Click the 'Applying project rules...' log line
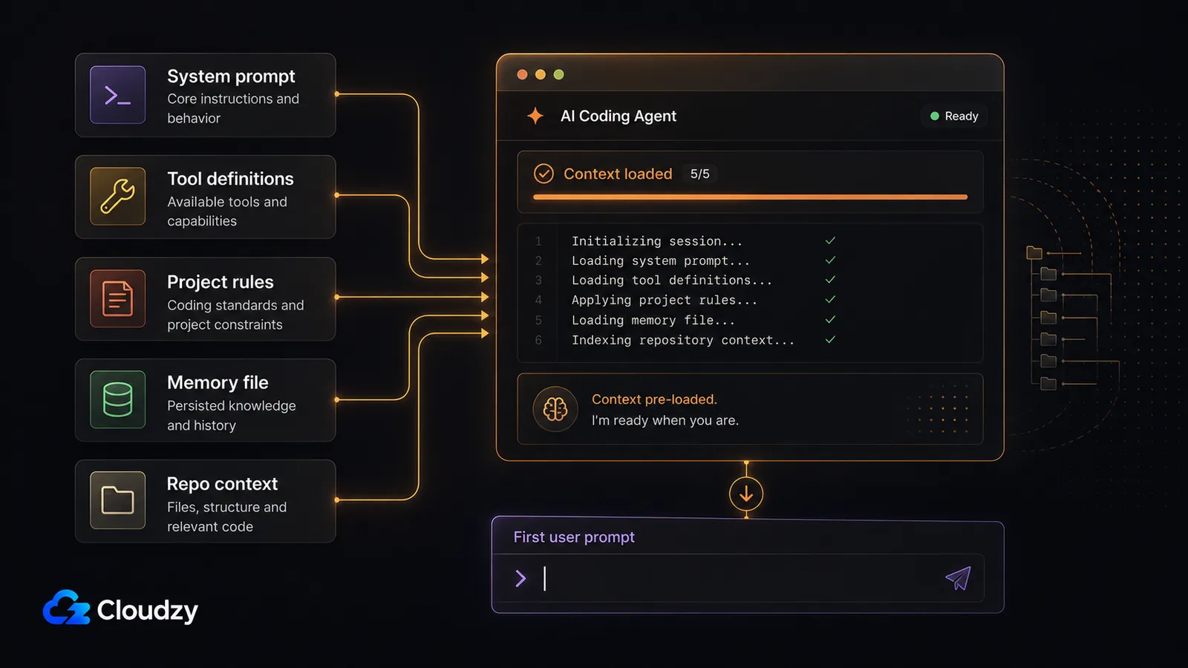1188x668 pixels. pyautogui.click(x=665, y=300)
